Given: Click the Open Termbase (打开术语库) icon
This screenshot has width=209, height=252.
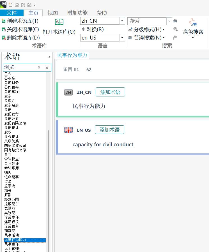Looking at the screenshot, I should (x=59, y=22).
